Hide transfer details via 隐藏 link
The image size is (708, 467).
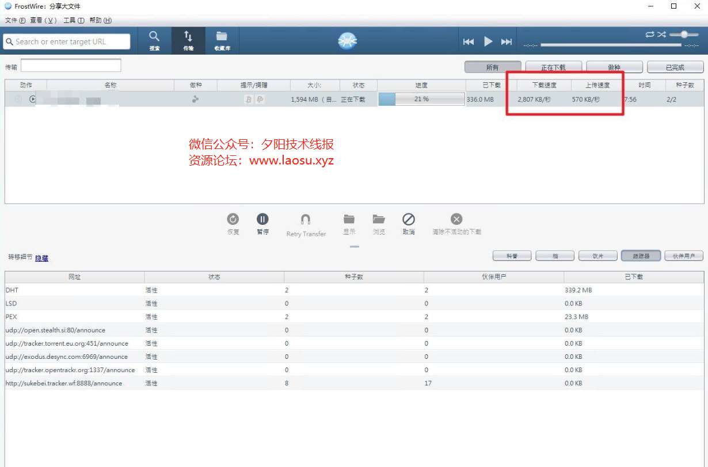point(42,259)
